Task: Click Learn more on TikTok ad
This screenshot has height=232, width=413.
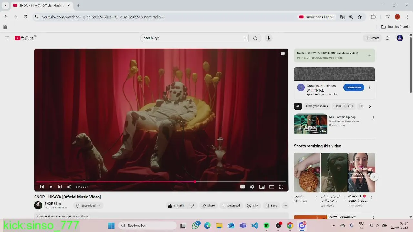Action: point(354,87)
